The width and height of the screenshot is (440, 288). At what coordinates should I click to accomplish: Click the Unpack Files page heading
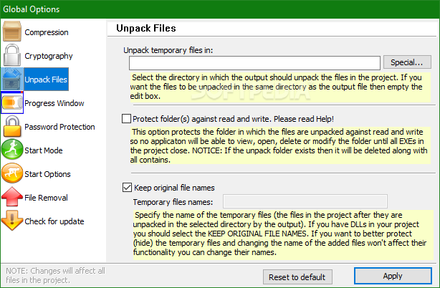[x=146, y=28]
